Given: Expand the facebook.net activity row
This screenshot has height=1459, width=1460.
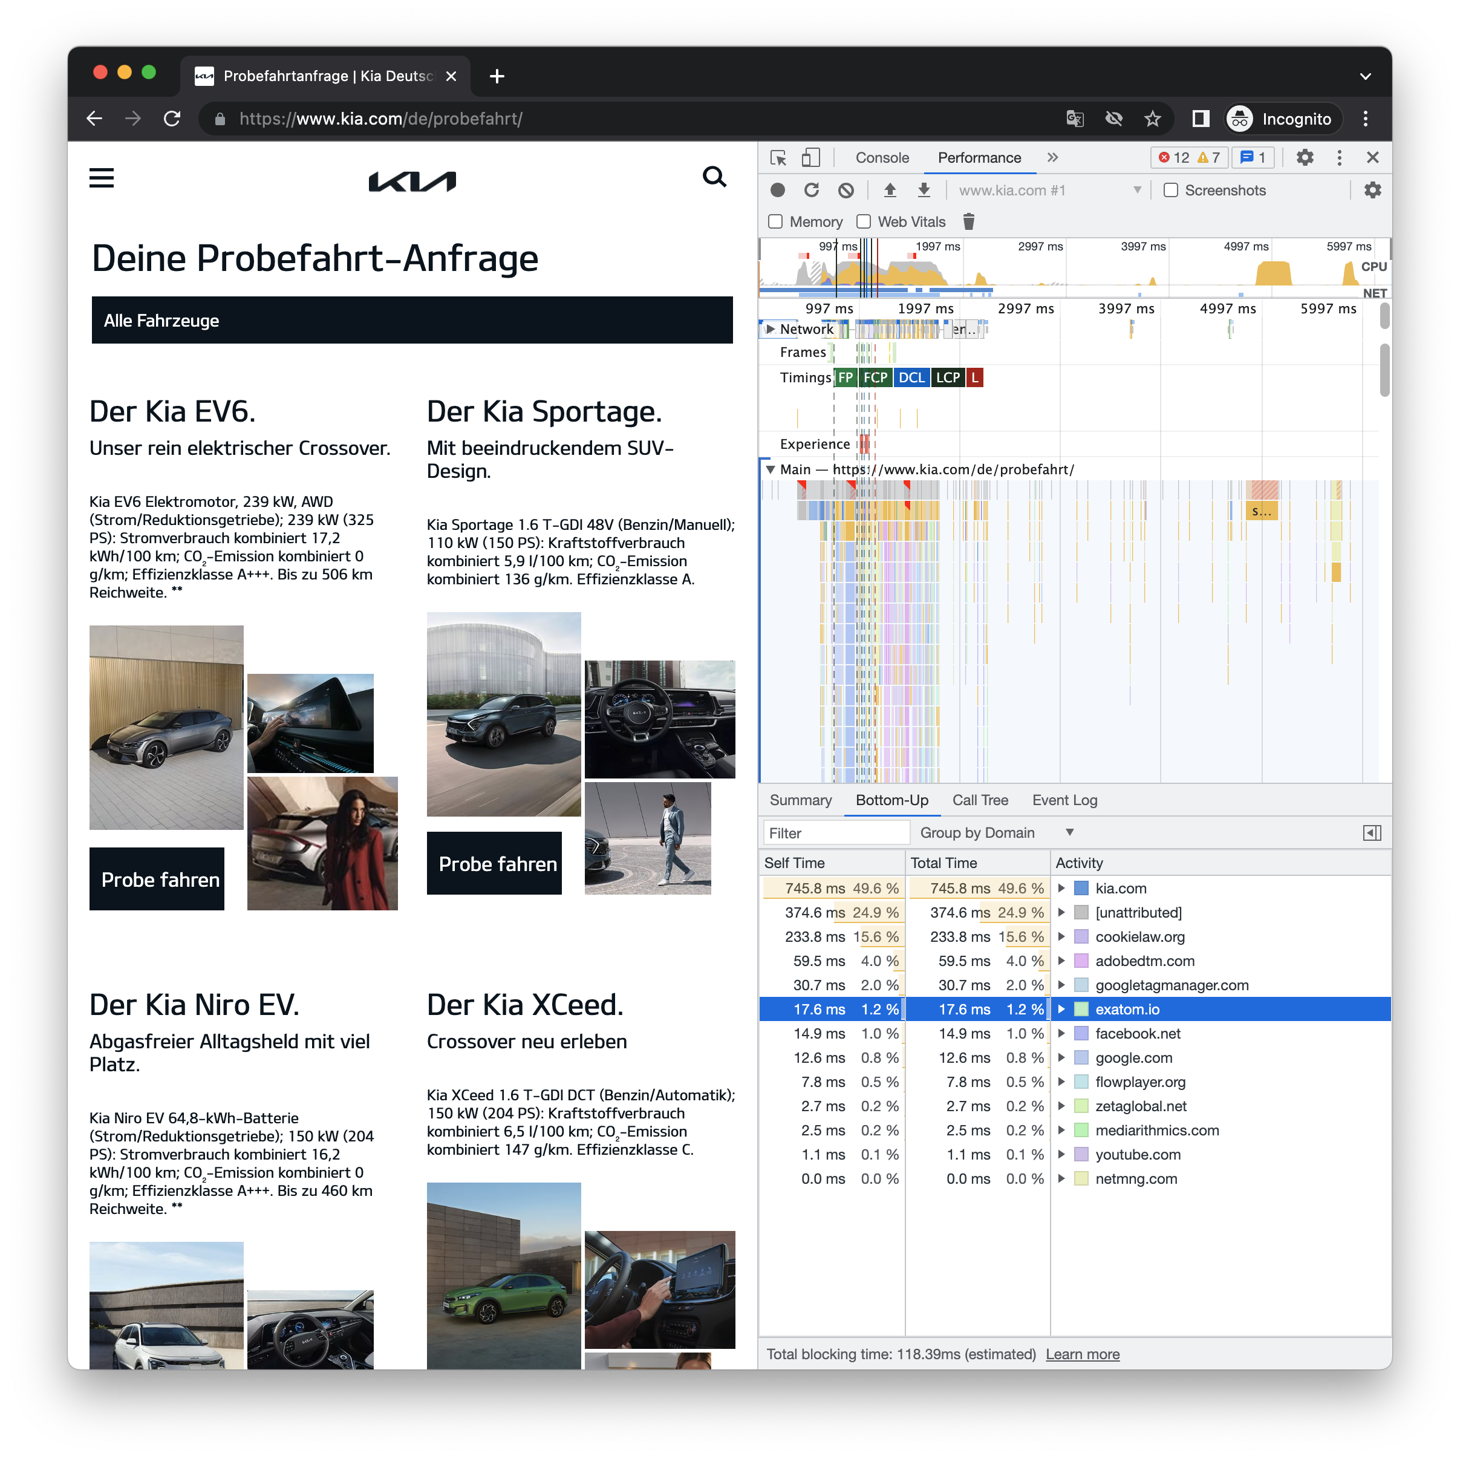Looking at the screenshot, I should (1061, 1033).
